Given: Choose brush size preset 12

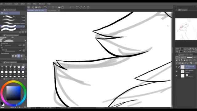Looking at the screenshot, I should click(x=2, y=68).
